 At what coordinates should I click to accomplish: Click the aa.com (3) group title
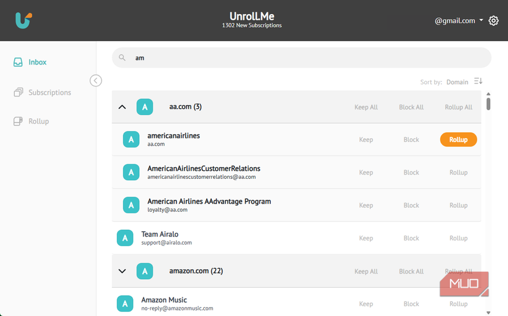pos(185,107)
